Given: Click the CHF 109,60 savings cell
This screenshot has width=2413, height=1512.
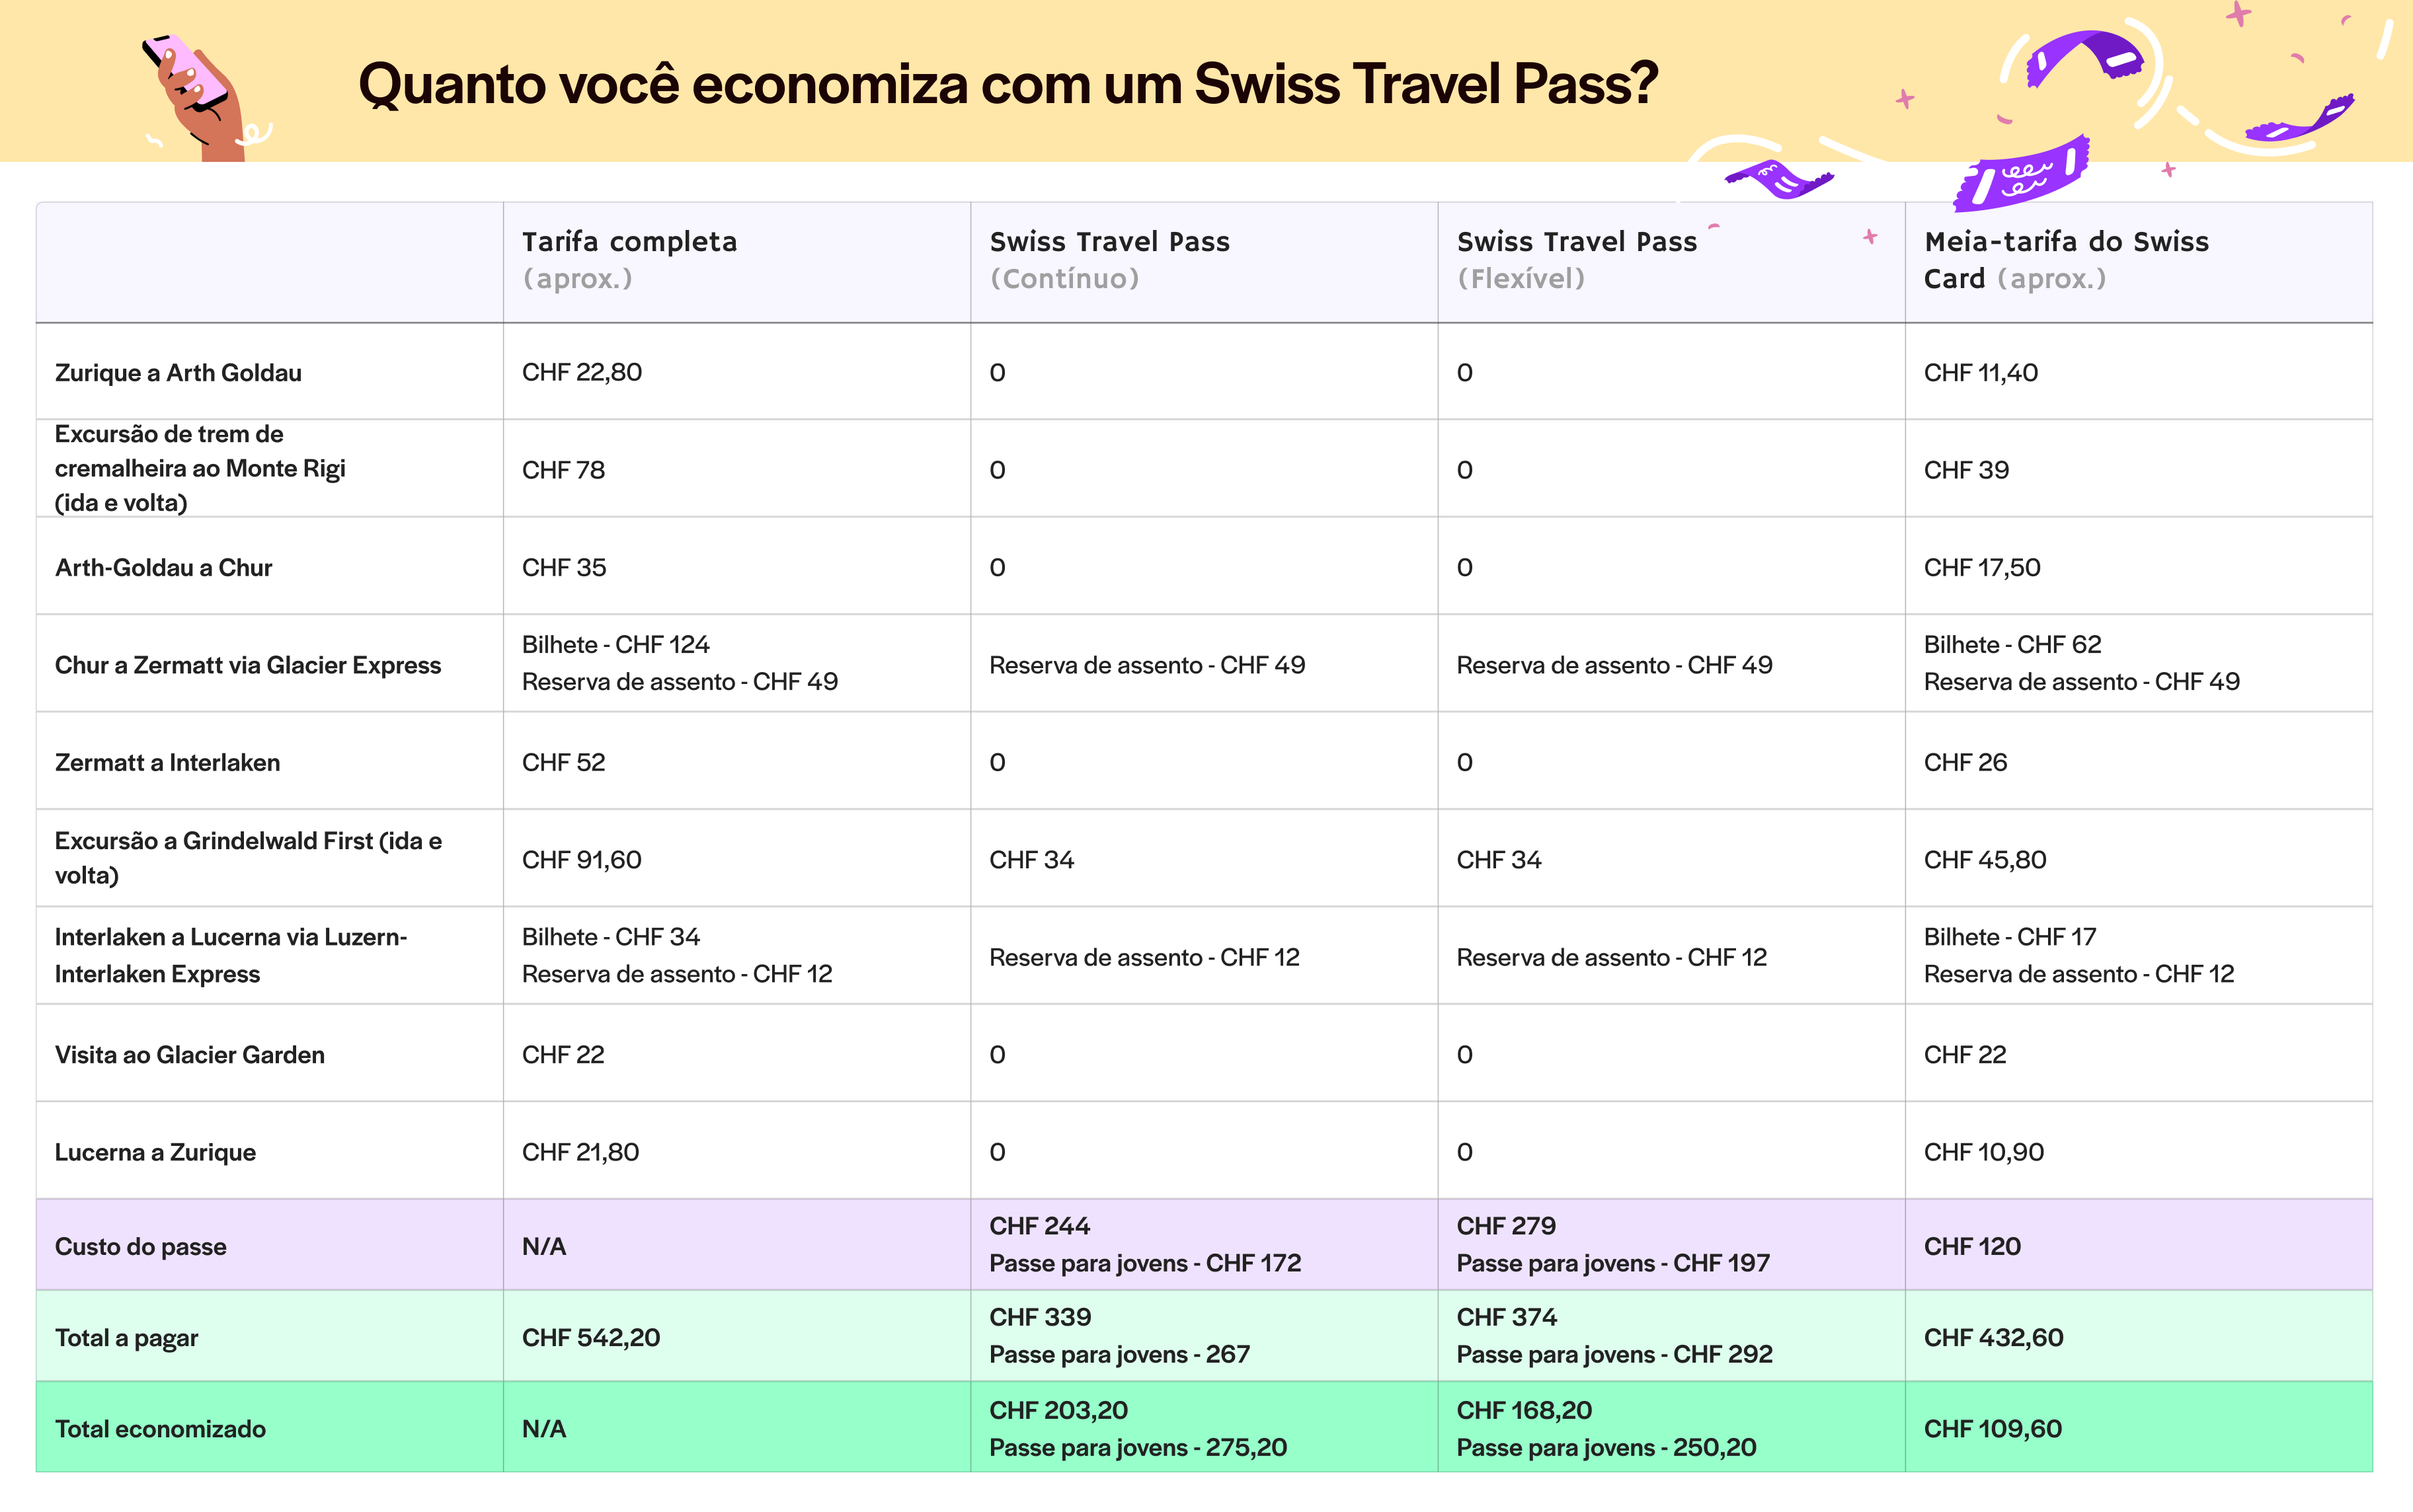Looking at the screenshot, I should 1992,1429.
